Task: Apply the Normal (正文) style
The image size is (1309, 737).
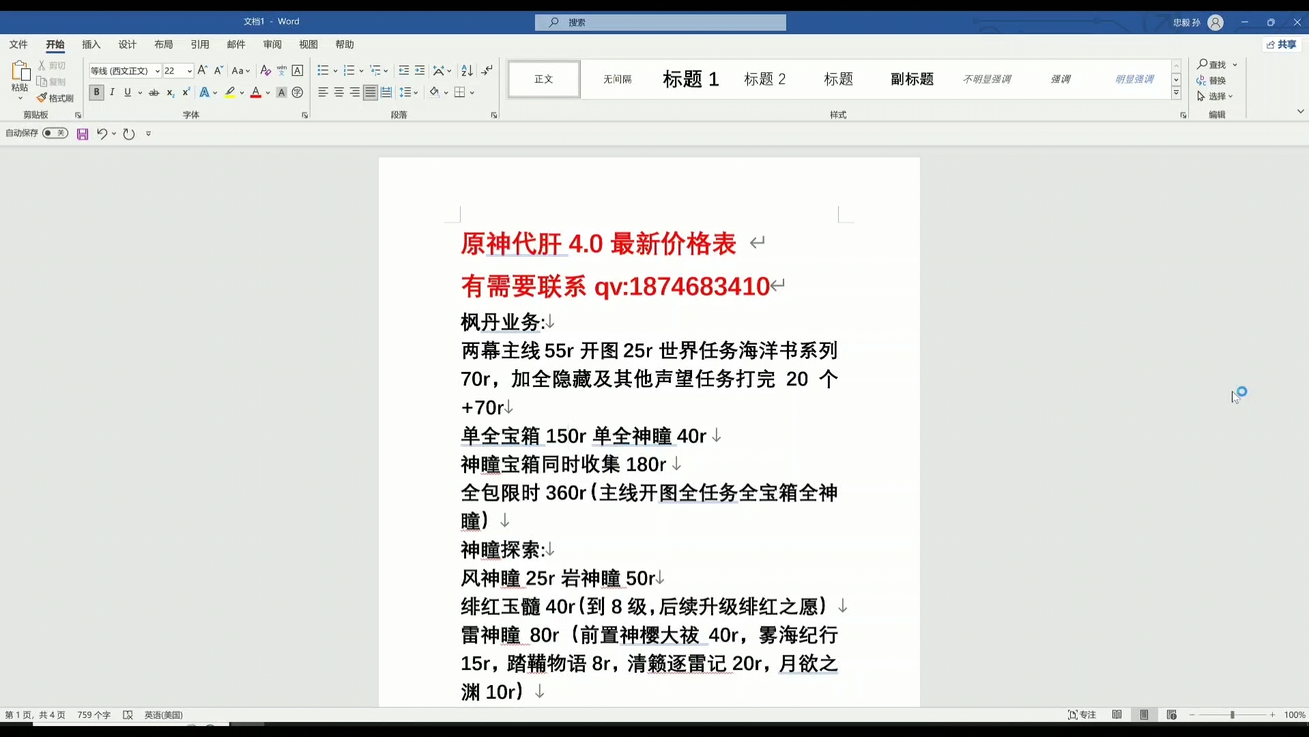Action: point(544,79)
